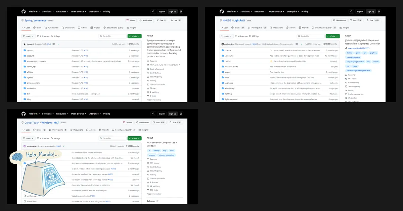
Task: Open the search icon in the LightRAG window header
Action: click(x=351, y=11)
